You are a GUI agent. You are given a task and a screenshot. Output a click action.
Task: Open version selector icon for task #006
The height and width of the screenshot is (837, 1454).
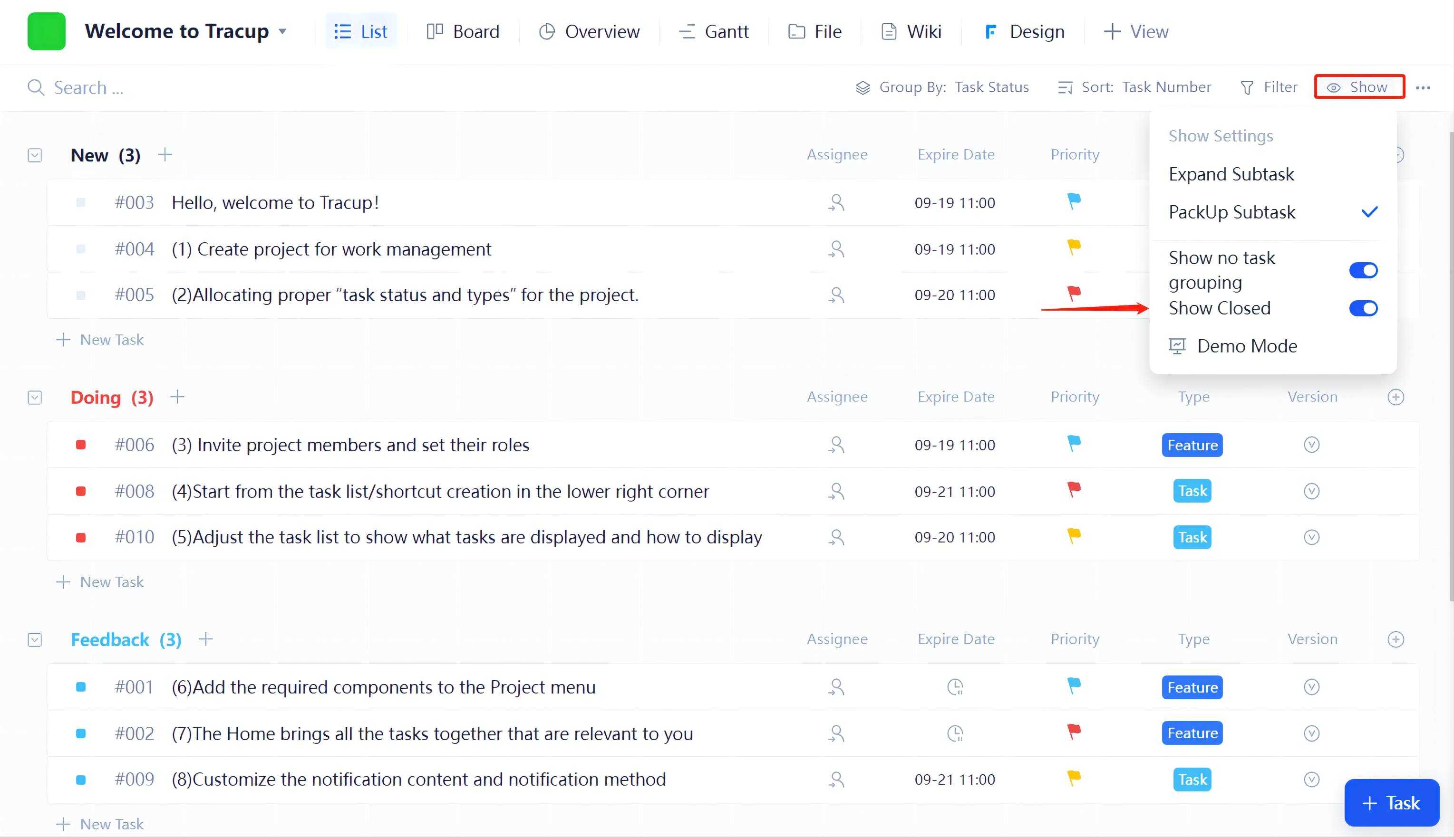coord(1311,445)
